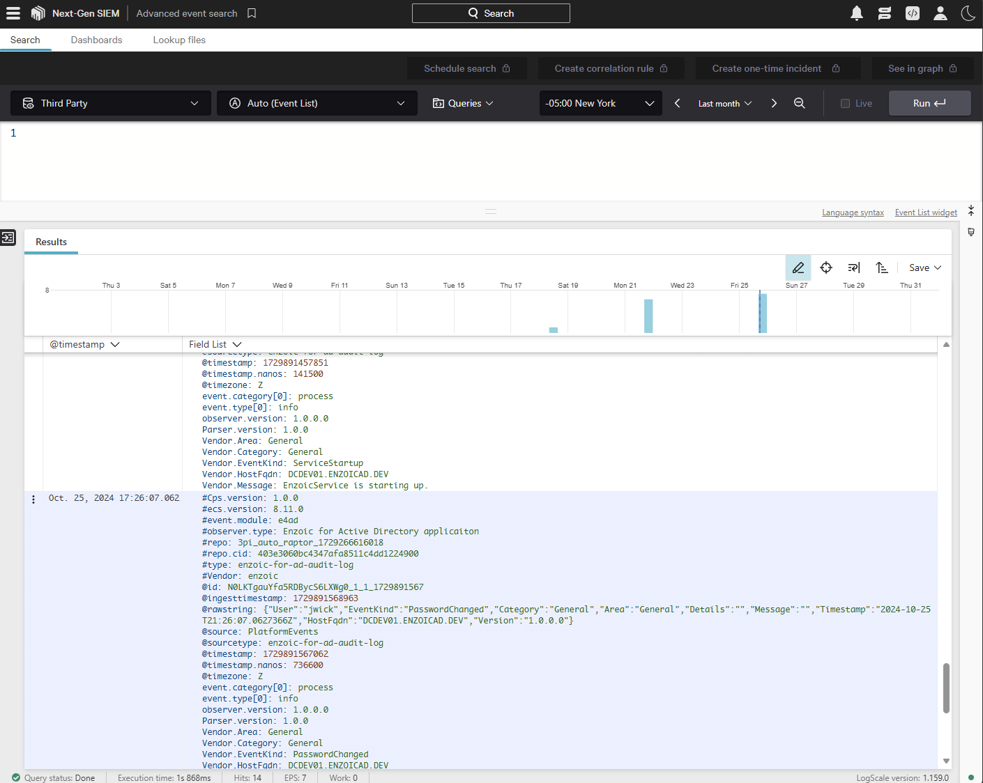Open the Language syntax link
This screenshot has width=983, height=783.
(853, 212)
